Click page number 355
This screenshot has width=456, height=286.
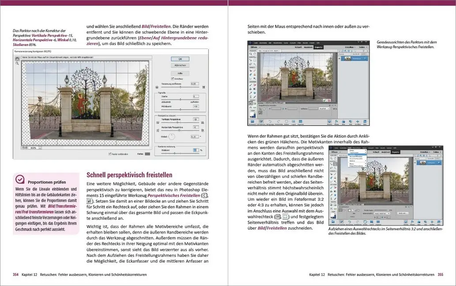point(440,275)
